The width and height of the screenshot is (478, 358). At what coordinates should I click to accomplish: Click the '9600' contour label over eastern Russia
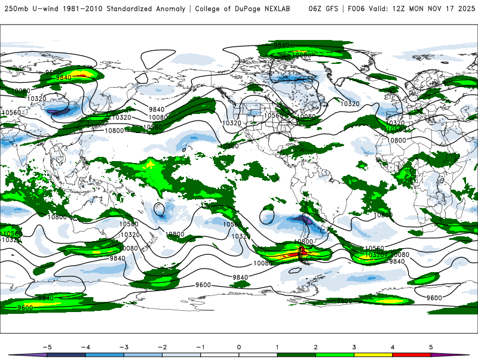[x=53, y=72]
